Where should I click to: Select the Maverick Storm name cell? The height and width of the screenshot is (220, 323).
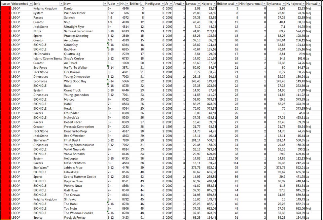[85, 163]
